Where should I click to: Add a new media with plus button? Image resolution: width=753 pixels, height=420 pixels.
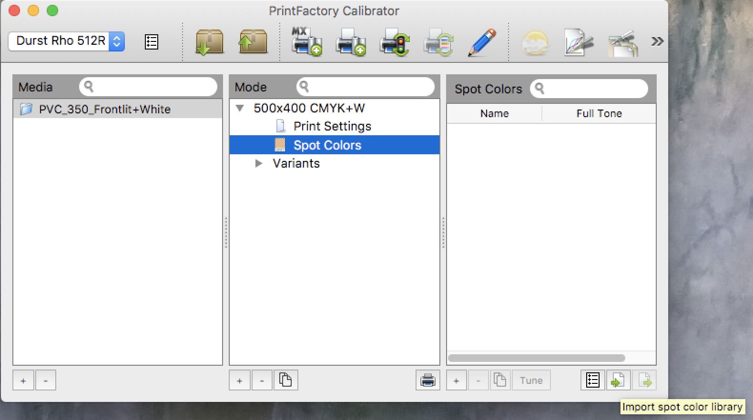tap(23, 380)
